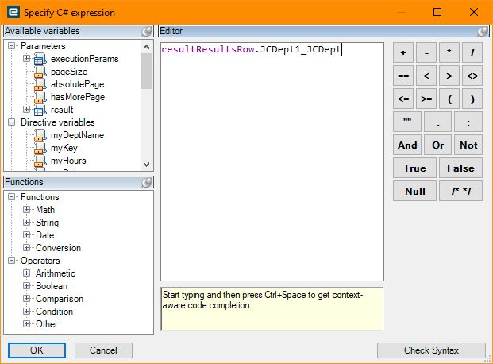Click the pageSize variable icon
Screen dimensions: 493x364
tap(40, 72)
